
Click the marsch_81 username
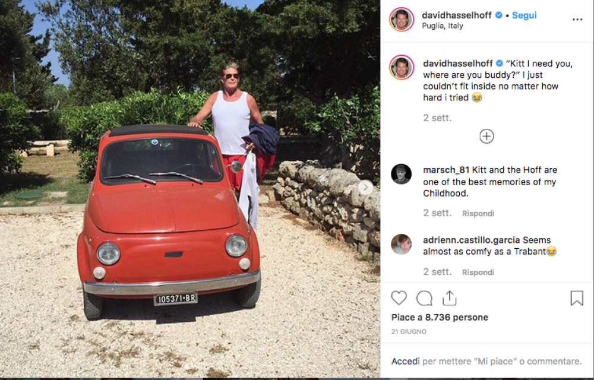446,170
